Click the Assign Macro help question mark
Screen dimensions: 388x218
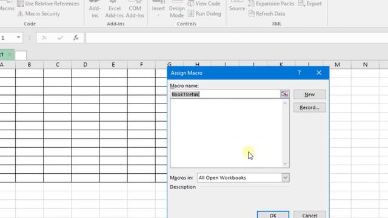pyautogui.click(x=299, y=73)
